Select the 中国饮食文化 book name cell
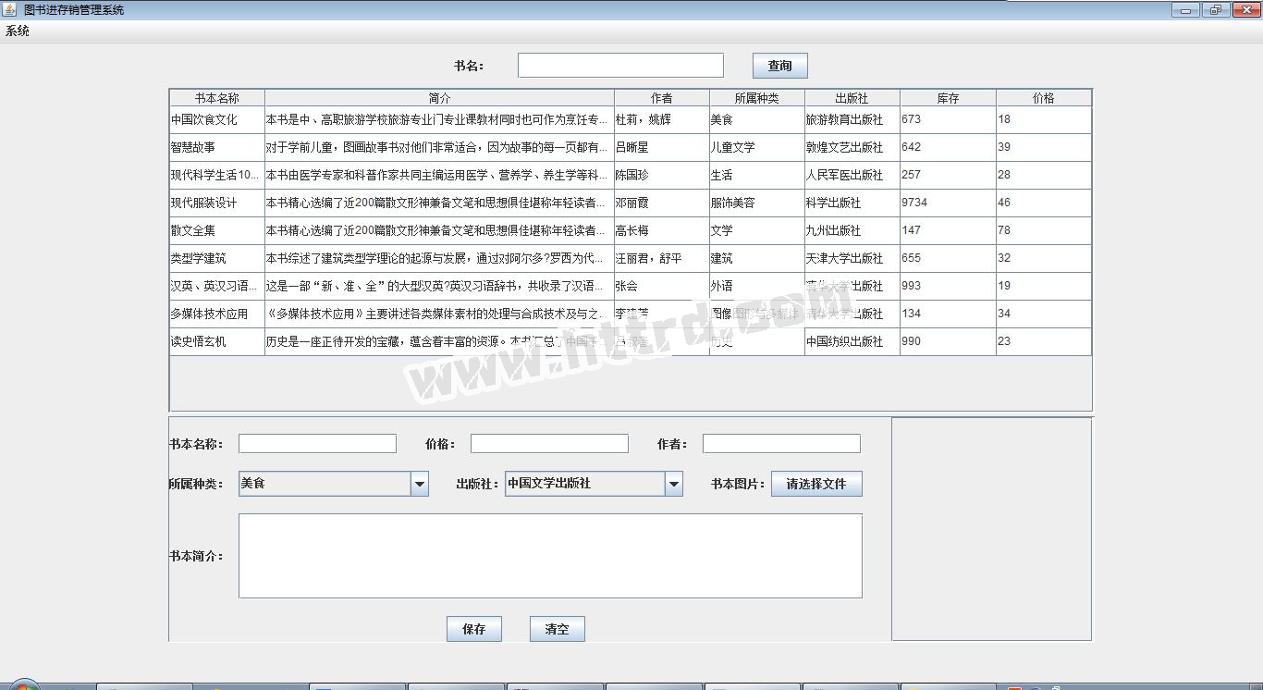 217,119
